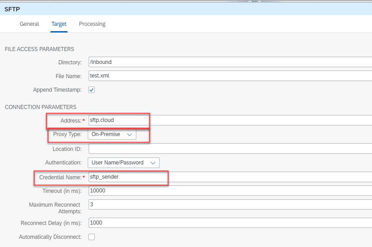Screen dimensions: 372x247
Task: Focus the Address field showing sftp.cloud
Action: tap(229, 120)
